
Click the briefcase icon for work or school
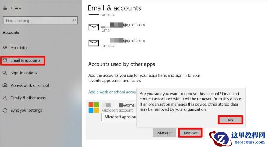(5, 85)
